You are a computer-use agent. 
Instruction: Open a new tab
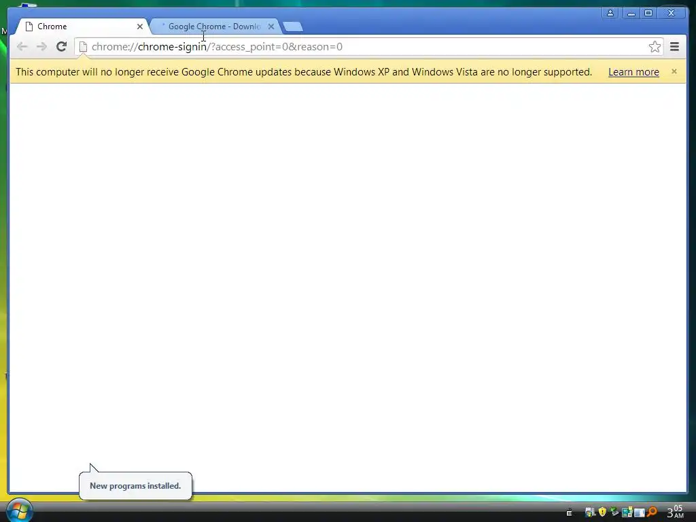(293, 27)
